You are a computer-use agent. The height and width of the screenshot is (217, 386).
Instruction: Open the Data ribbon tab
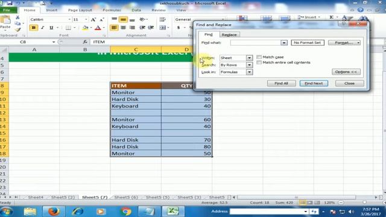tap(136, 10)
